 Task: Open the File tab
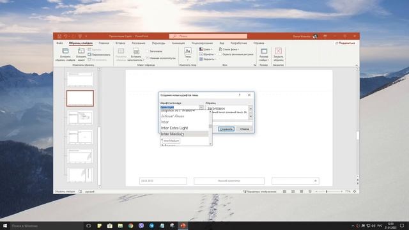click(x=59, y=43)
